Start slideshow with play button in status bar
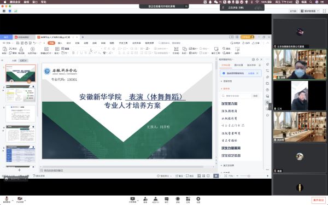The width and height of the screenshot is (328, 205). click(x=216, y=176)
